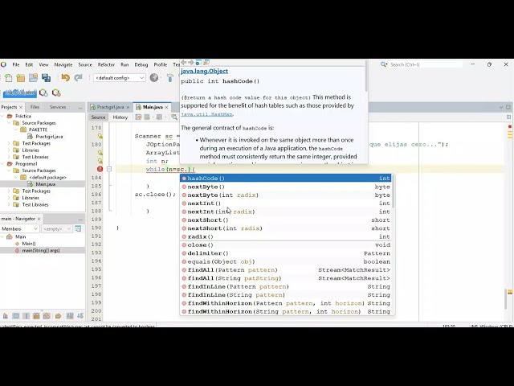Select hashCode() in the completion list
514x386 pixels.
point(286,179)
